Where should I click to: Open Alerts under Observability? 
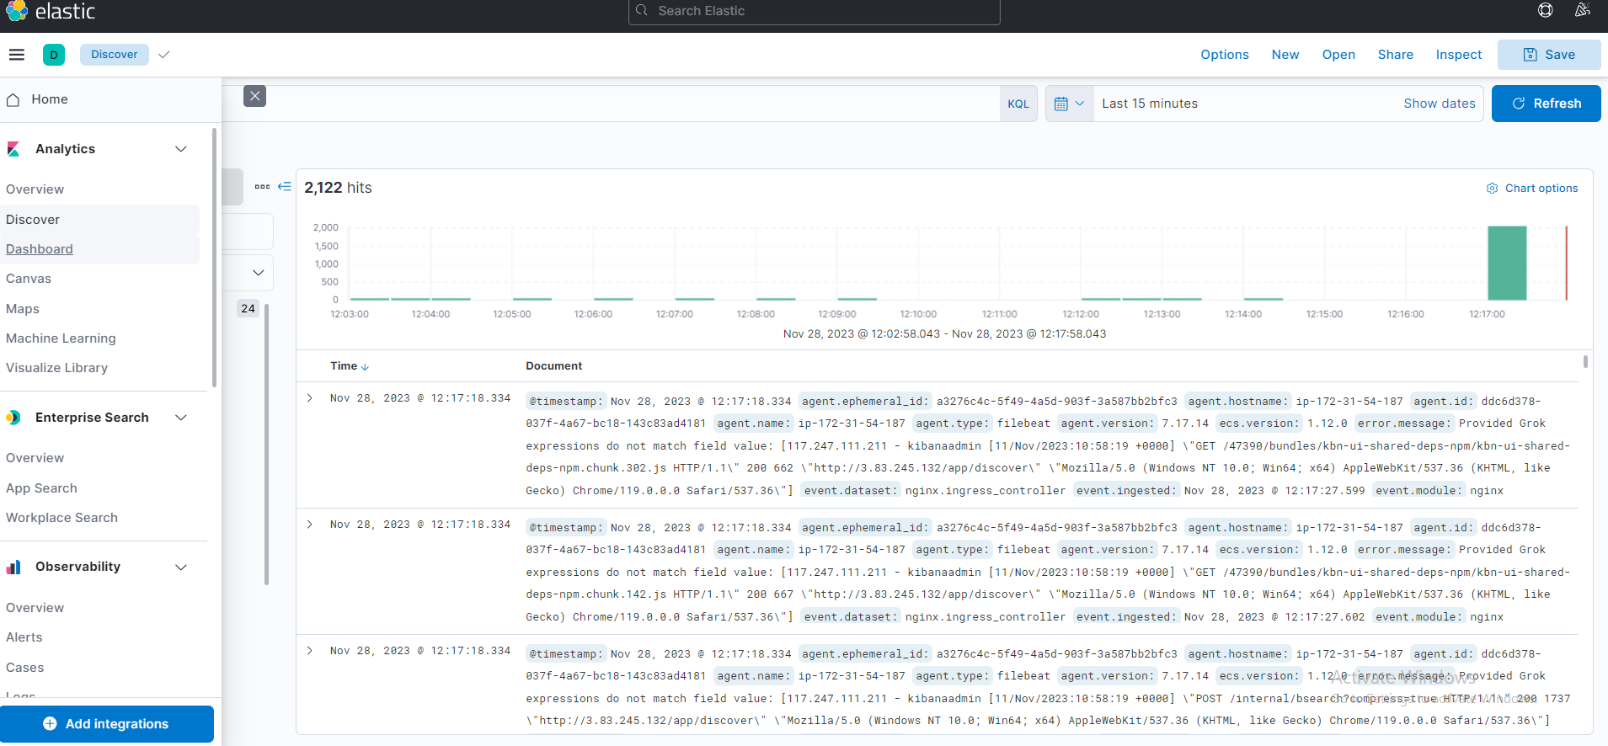click(24, 637)
